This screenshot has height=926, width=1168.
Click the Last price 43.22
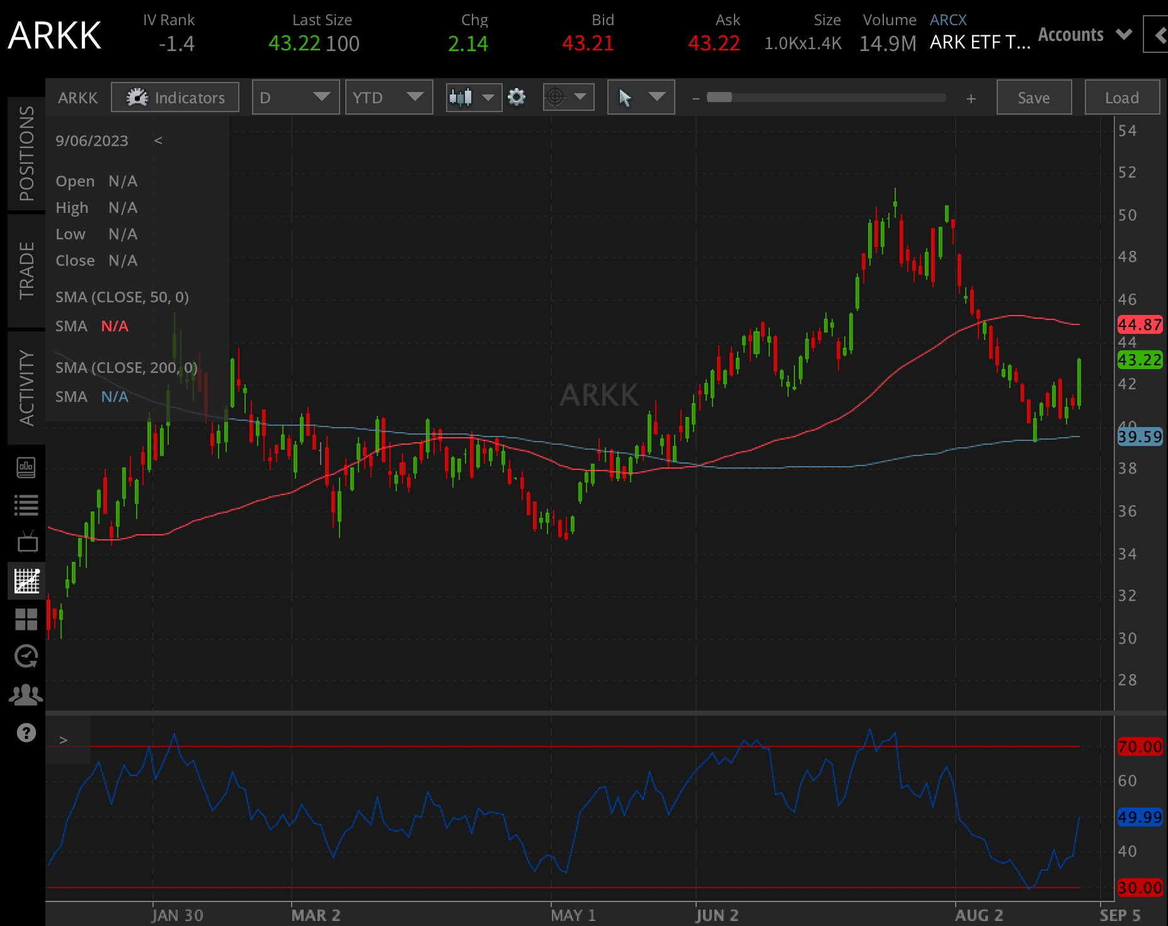[x=295, y=43]
